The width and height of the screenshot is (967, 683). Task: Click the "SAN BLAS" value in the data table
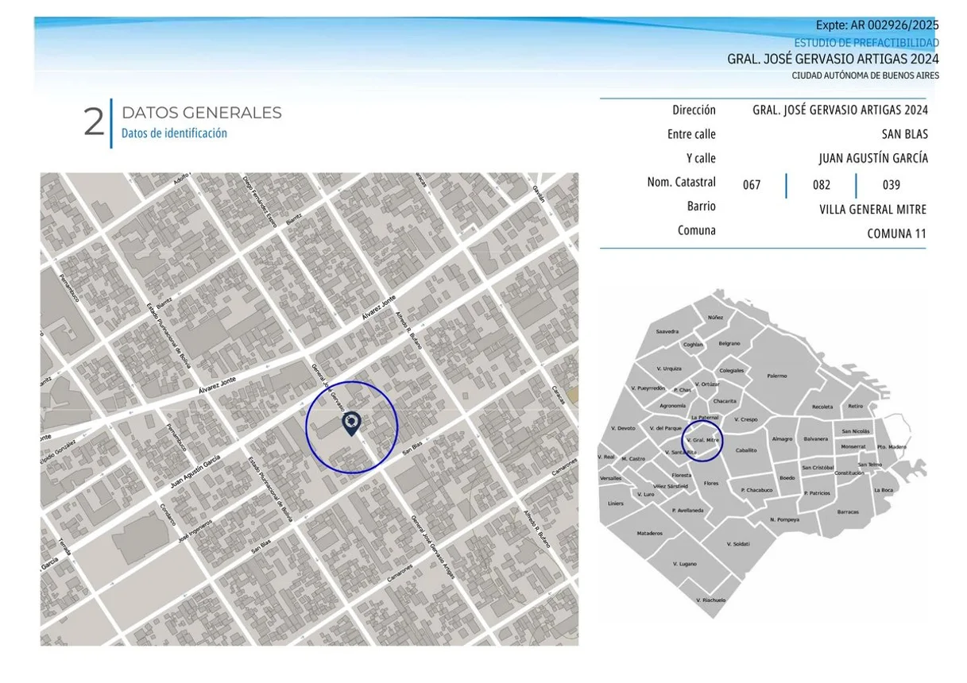point(904,134)
